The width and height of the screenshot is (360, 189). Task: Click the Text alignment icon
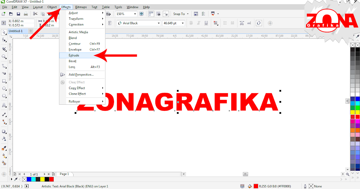pos(216,23)
